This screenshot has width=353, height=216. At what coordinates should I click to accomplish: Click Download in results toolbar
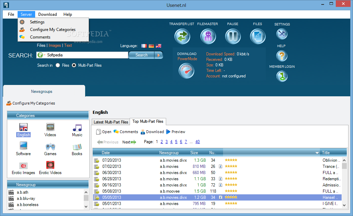point(152,132)
